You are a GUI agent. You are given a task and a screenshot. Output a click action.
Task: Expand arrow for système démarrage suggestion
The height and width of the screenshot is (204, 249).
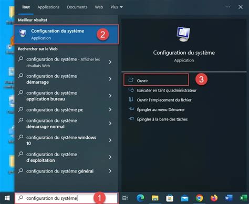point(110,79)
